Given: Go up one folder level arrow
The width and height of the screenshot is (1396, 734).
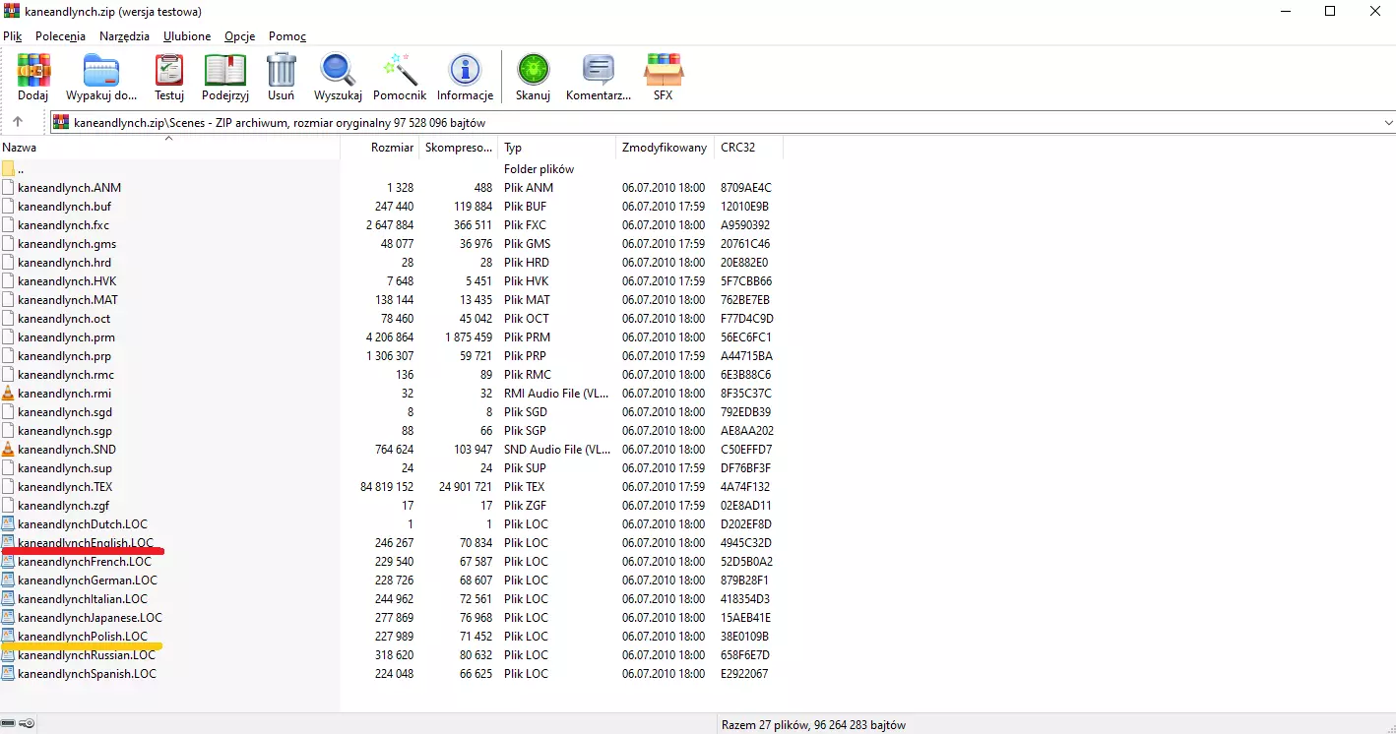Looking at the screenshot, I should coord(18,122).
